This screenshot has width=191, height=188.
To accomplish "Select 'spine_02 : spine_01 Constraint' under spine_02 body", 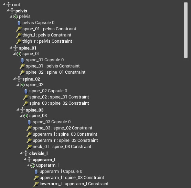I will pos(59,97).
